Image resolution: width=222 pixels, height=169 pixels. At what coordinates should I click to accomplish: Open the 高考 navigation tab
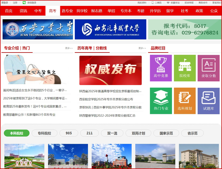click(x=53, y=11)
